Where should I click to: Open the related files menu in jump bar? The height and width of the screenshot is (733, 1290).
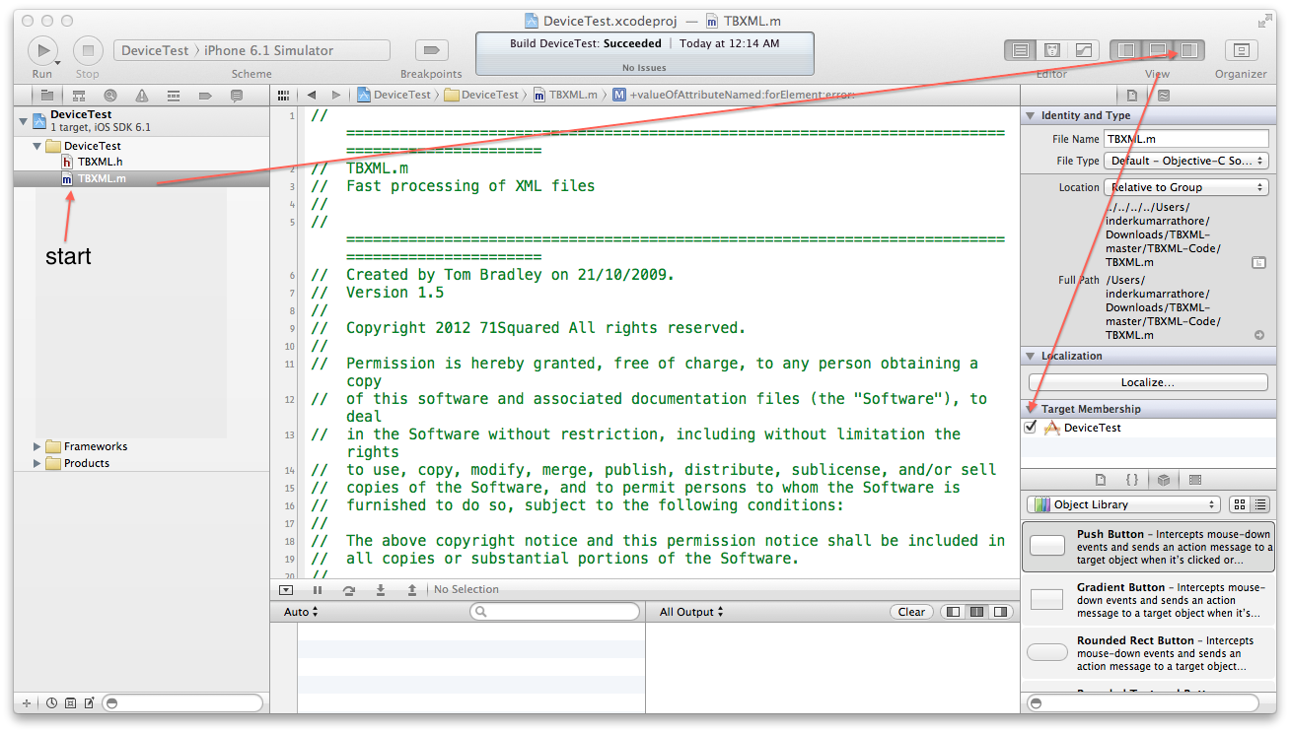coord(284,95)
